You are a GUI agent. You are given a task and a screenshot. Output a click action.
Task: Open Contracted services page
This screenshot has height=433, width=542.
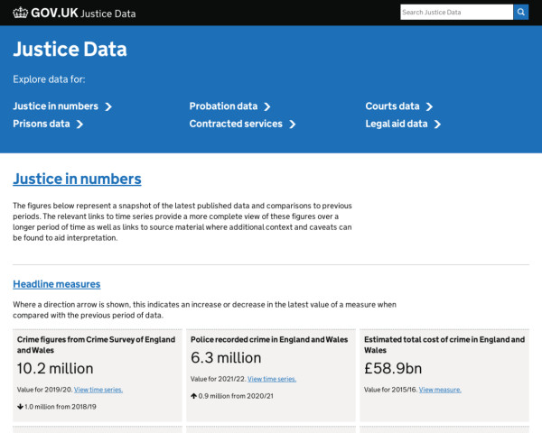pos(236,124)
